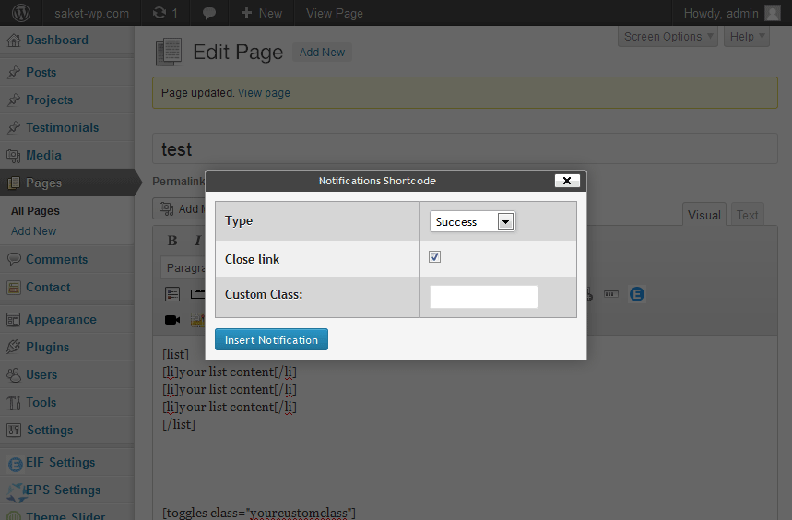Click the Custom Class input field
This screenshot has width=792, height=520.
click(x=483, y=297)
